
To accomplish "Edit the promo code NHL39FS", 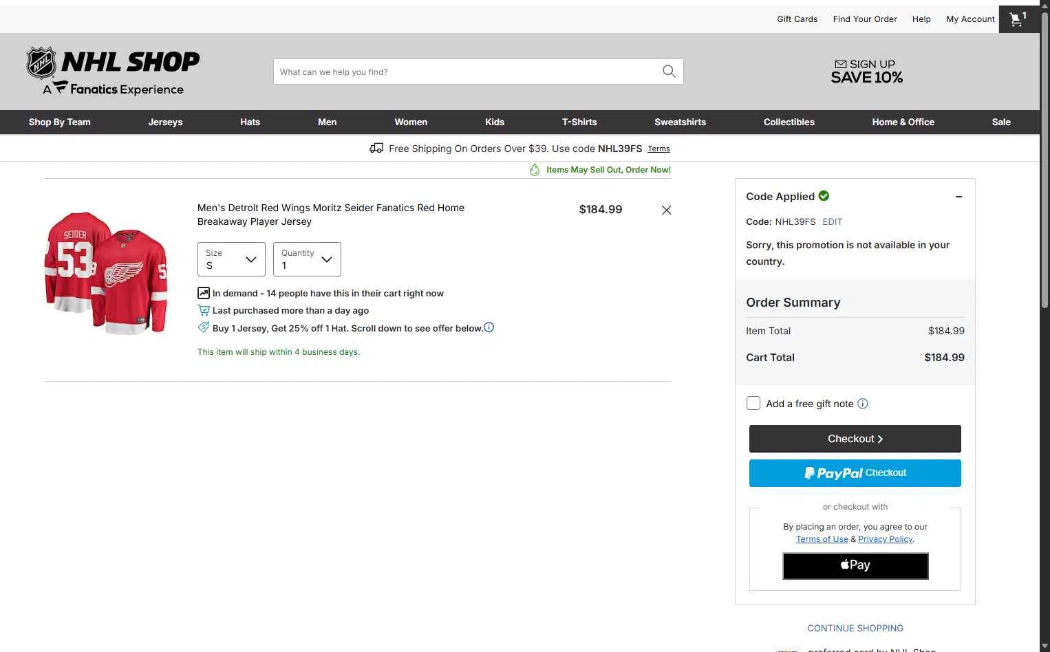I will [833, 221].
